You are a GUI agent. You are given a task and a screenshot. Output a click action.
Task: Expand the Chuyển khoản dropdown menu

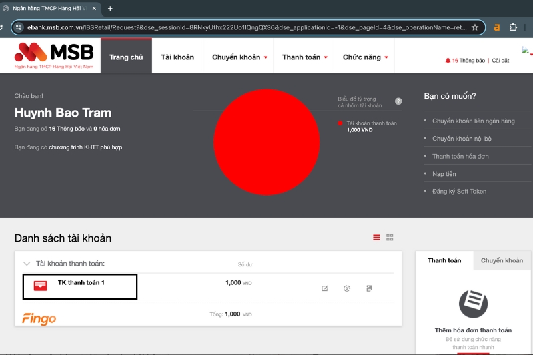click(239, 57)
